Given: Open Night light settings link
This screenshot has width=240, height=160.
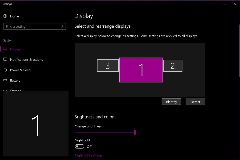Looking at the screenshot, I should coord(88,155).
